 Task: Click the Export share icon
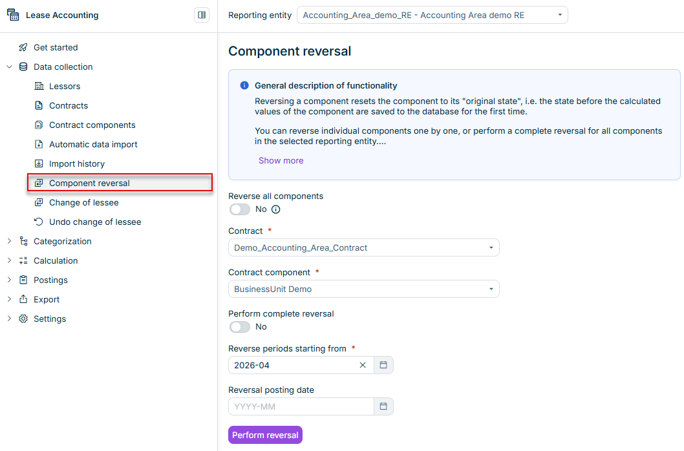(23, 299)
